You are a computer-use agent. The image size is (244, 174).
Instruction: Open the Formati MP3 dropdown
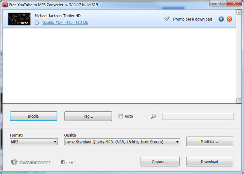(x=34, y=142)
